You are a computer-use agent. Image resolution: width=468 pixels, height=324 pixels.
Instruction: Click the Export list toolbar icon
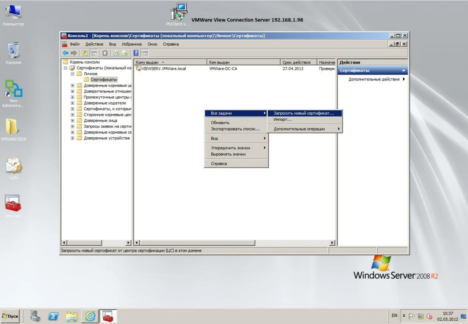125,53
